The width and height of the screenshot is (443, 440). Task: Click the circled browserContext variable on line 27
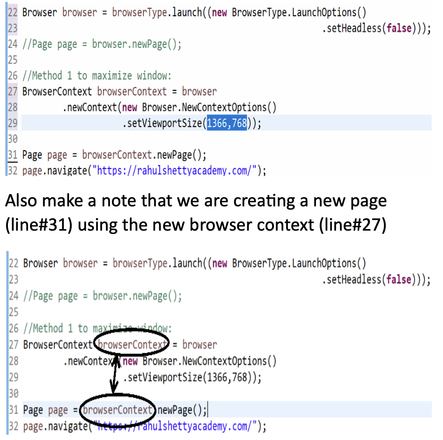point(132,344)
